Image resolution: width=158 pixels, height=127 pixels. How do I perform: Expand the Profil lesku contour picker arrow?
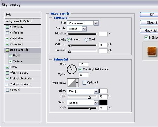coord(77,83)
